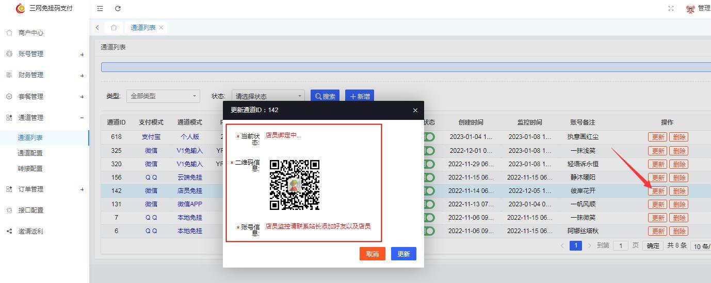The width and height of the screenshot is (711, 283).
Task: Click the 新增 button
Action: (x=360, y=96)
